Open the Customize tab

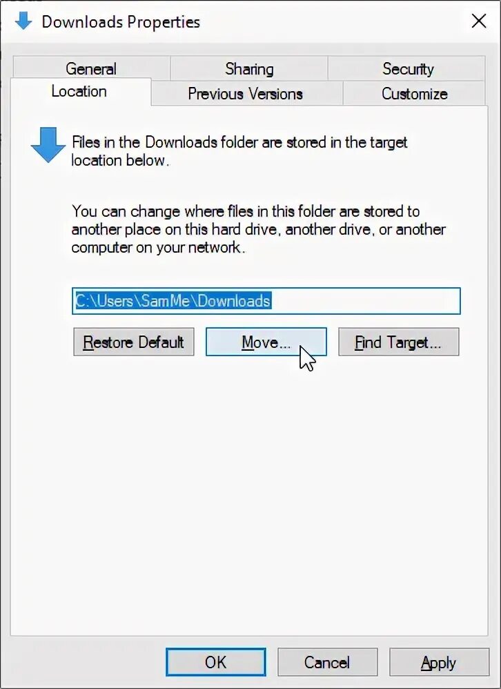[x=414, y=93]
